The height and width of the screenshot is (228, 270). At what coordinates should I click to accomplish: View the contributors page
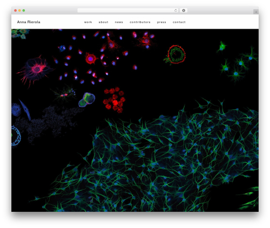point(140,22)
